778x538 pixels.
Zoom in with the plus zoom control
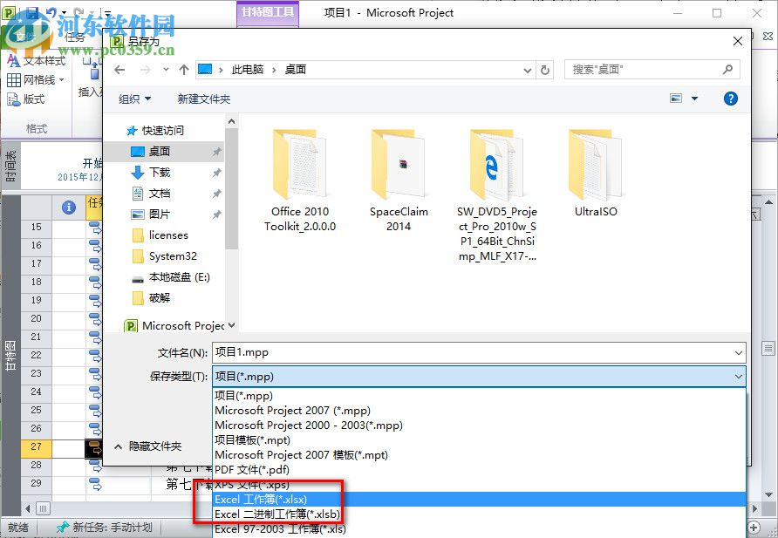click(x=752, y=527)
